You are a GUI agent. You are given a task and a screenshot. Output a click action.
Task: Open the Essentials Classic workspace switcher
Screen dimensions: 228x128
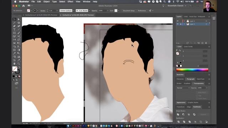(x=177, y=6)
